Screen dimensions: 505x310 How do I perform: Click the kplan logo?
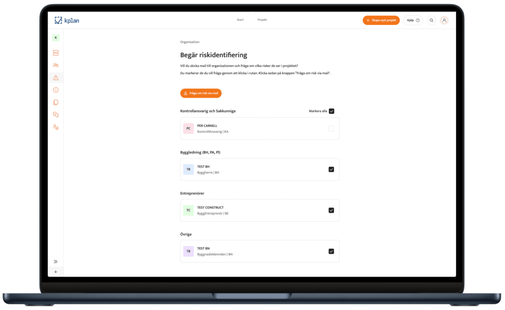[66, 20]
